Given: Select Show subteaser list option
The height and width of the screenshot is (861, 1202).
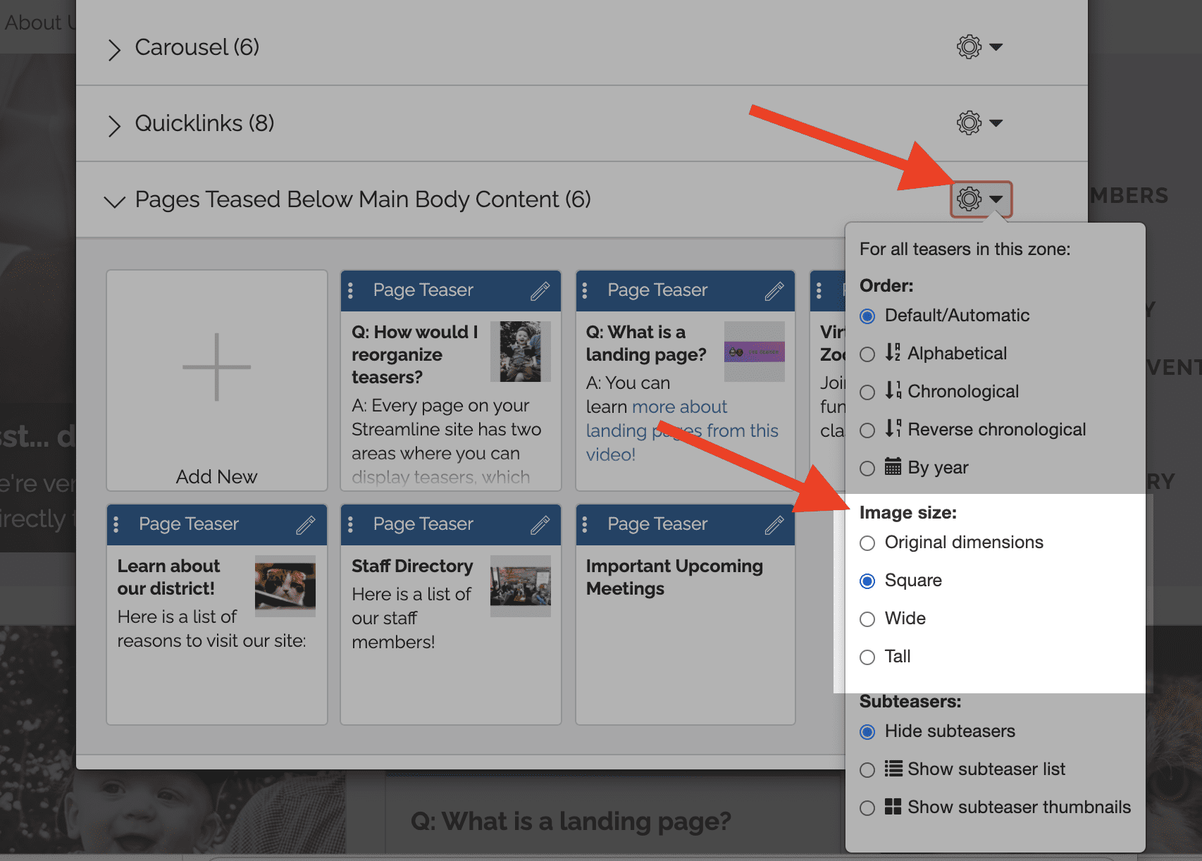Looking at the screenshot, I should click(867, 770).
